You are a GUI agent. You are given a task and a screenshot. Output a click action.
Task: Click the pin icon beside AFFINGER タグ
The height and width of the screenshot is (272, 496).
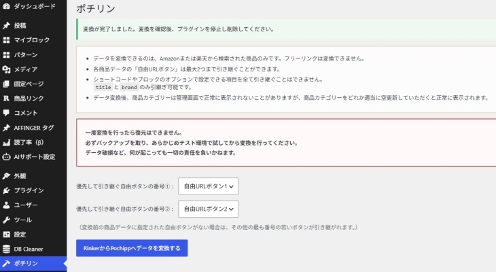(x=6, y=128)
